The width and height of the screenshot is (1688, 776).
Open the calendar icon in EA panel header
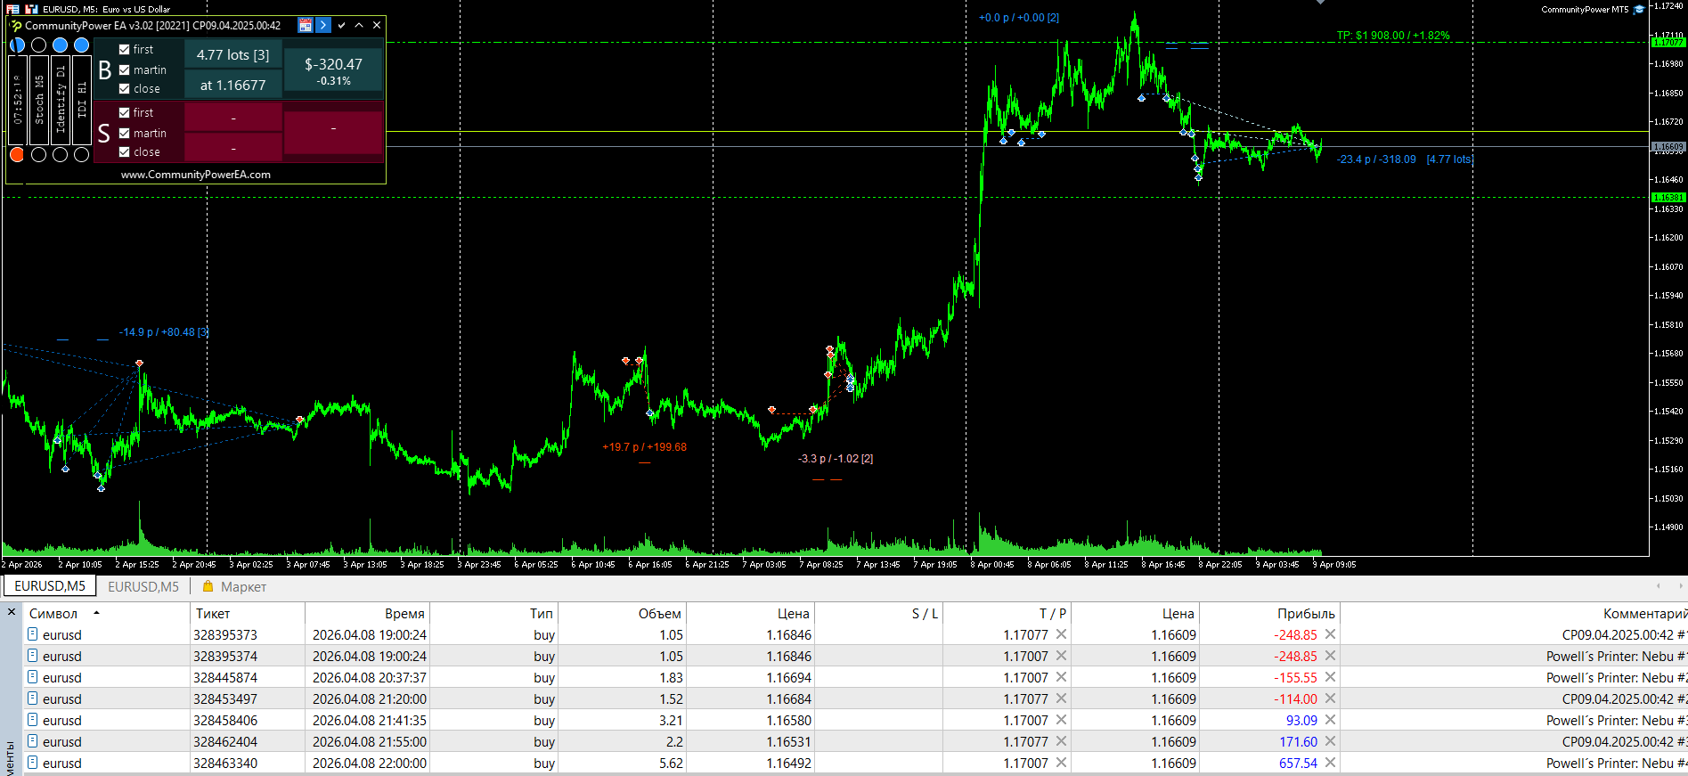305,25
